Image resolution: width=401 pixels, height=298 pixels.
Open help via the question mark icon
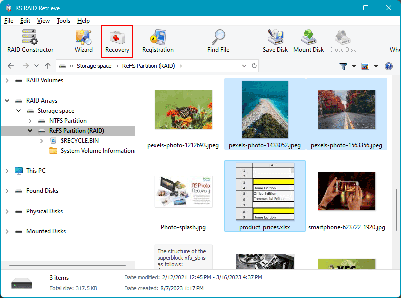click(x=389, y=66)
